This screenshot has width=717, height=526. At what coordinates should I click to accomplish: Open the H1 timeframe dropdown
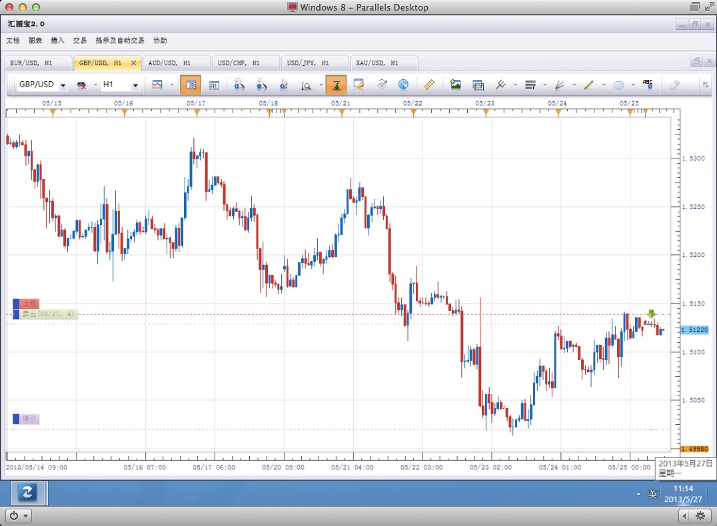coord(135,85)
